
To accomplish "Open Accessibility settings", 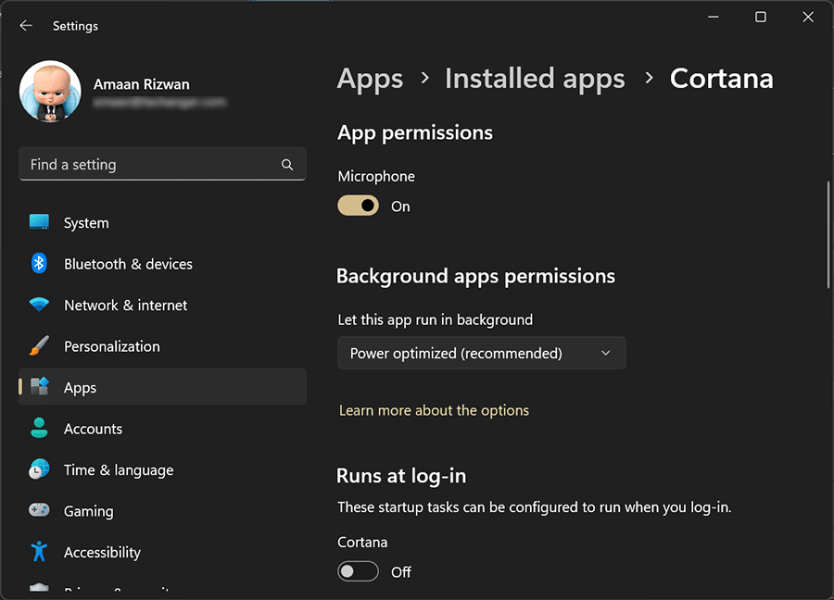I will click(x=162, y=552).
